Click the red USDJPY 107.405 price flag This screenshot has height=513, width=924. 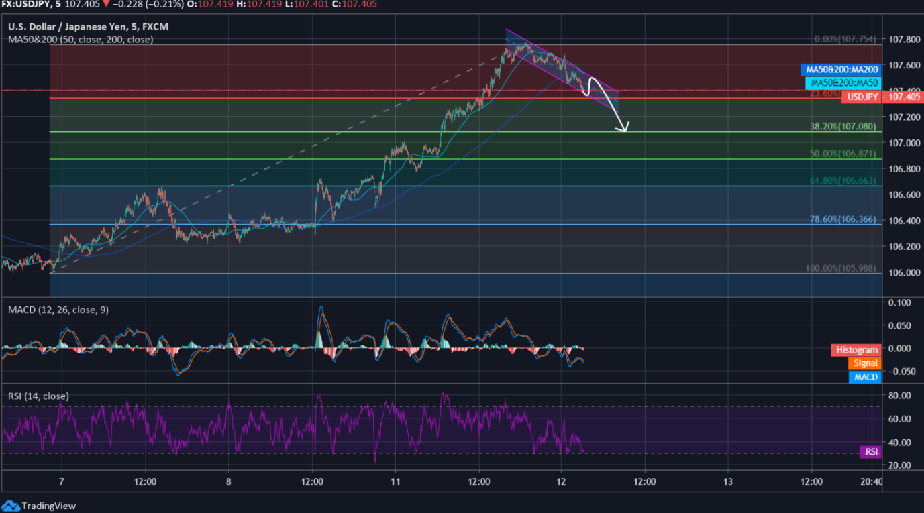tap(861, 97)
